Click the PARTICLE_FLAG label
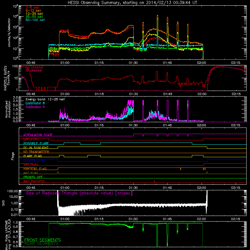The height and width of the screenshot is (250, 250). tap(35, 169)
